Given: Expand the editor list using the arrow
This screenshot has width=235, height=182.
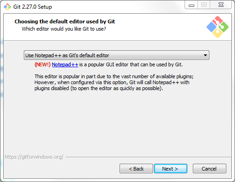Looking at the screenshot, I should coord(205,55).
